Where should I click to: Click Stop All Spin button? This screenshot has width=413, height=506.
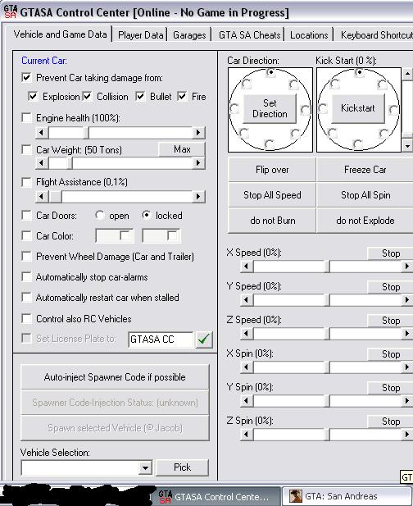click(365, 195)
